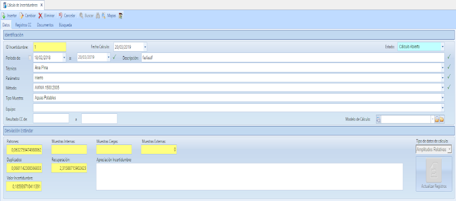This screenshot has width=456, height=201.
Task: Click the green checkmark beside Parámetro
Action: click(x=449, y=77)
